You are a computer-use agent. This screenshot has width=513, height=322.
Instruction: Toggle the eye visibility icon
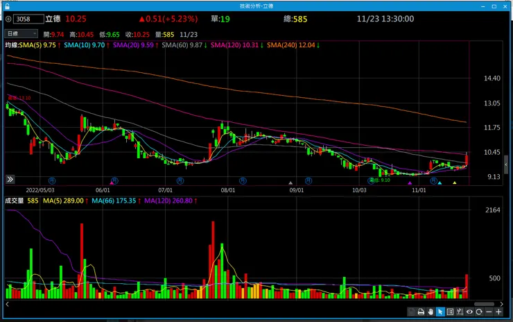(x=469, y=312)
